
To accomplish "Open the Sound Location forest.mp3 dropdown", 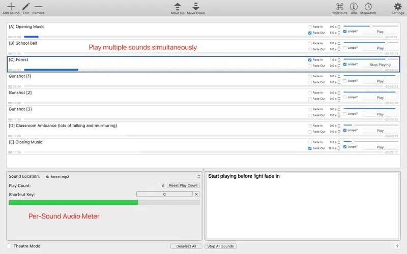I will 122,177.
